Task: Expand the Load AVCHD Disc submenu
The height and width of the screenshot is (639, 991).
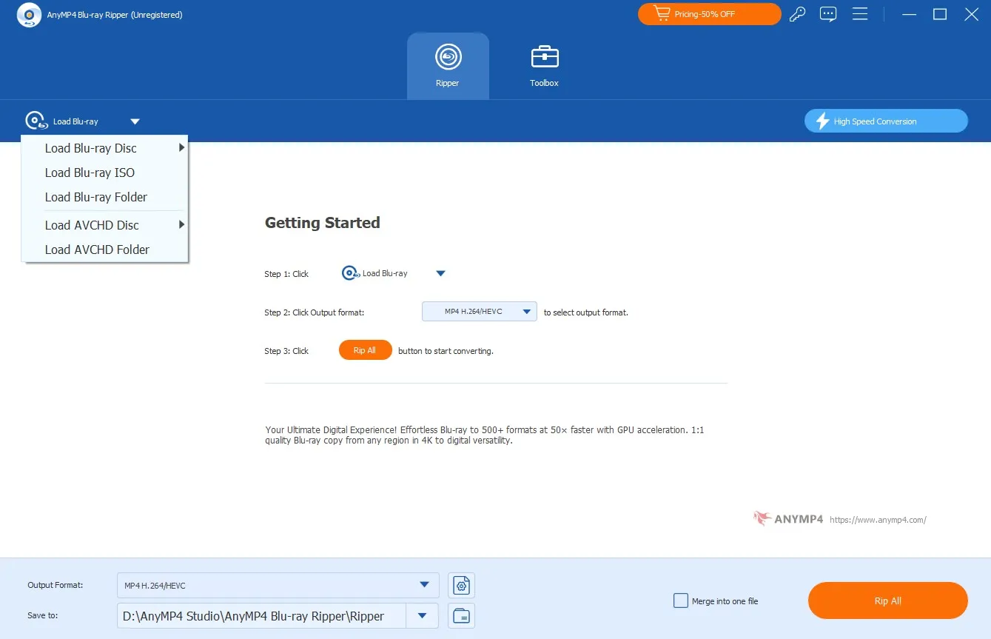Action: 92,224
